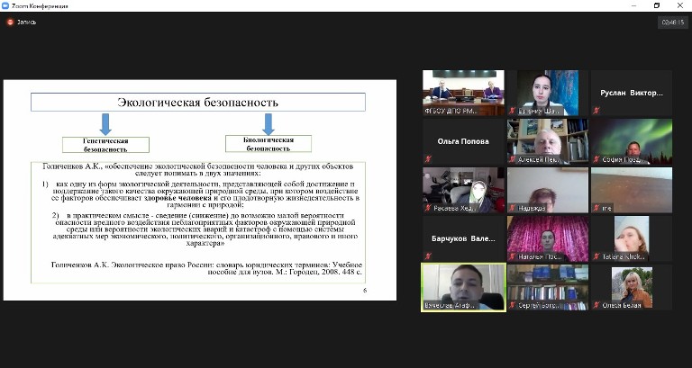Click muted mic icon on Руслан Виктор tile
The height and width of the screenshot is (368, 692).
click(x=596, y=111)
